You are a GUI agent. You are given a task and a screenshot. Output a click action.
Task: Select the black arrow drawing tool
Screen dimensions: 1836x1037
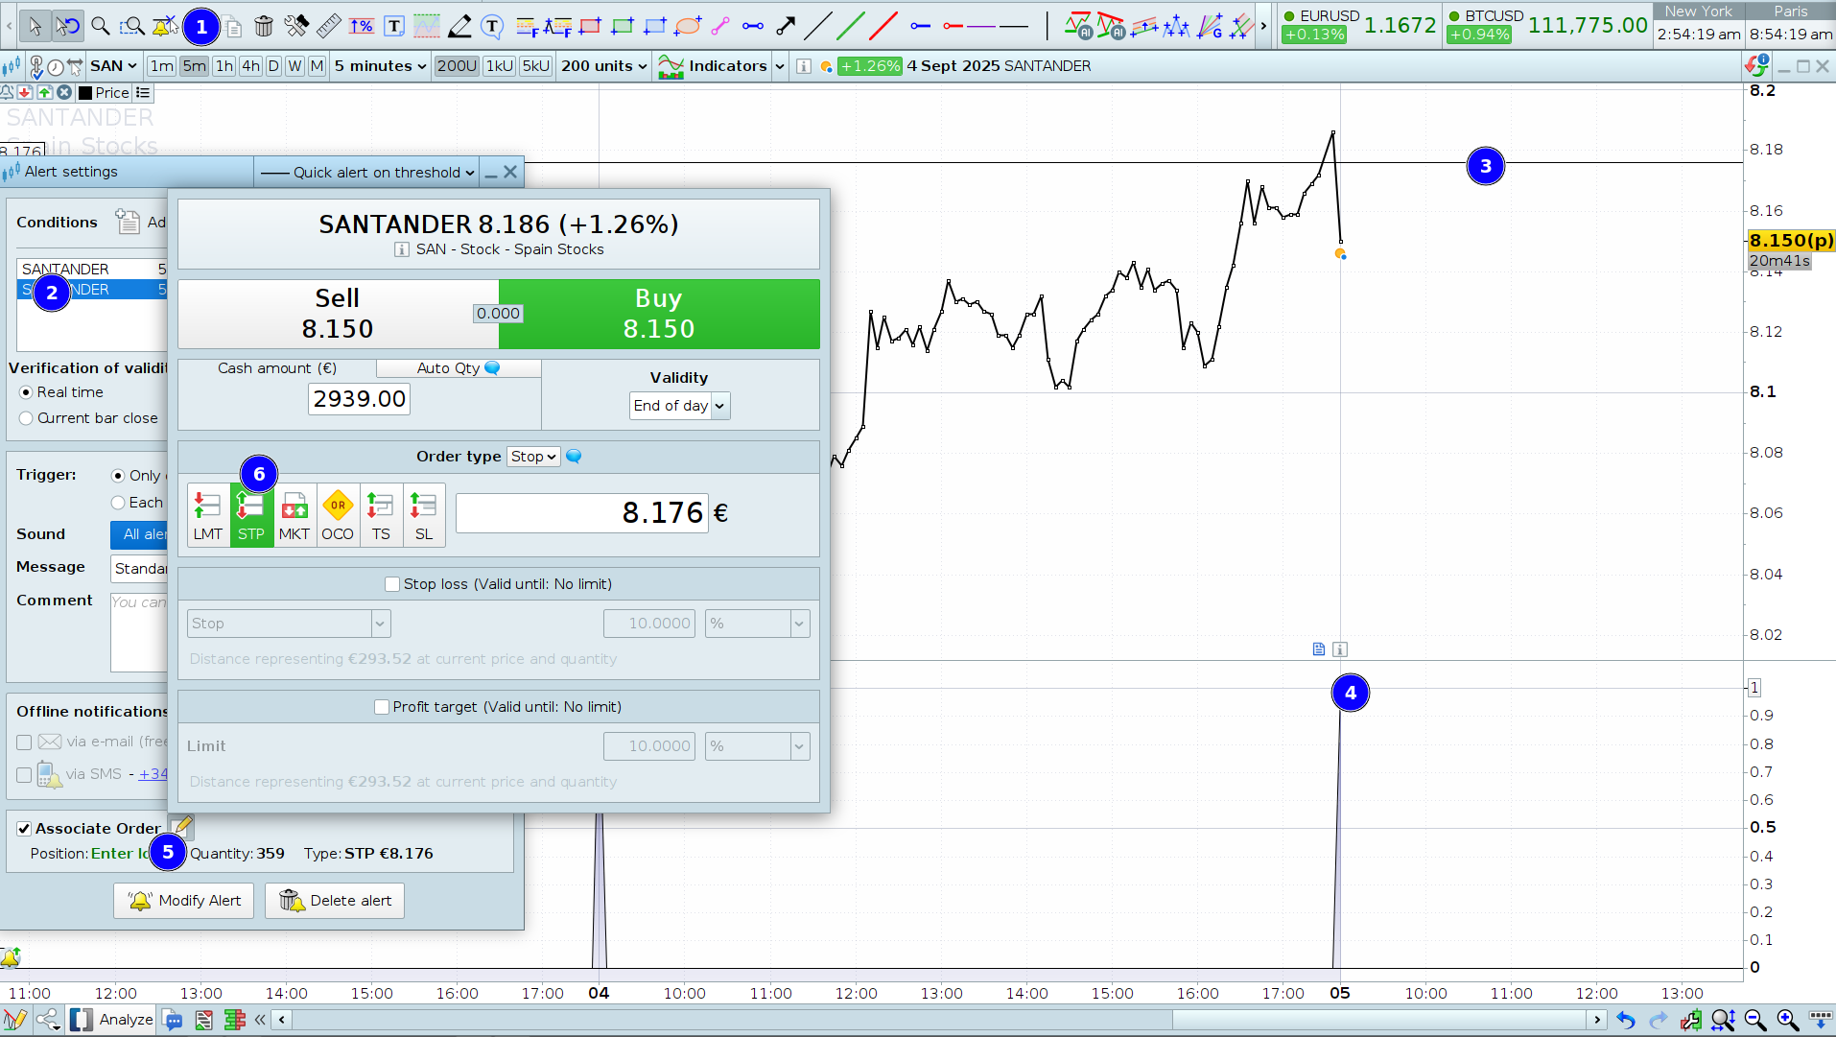pos(786,26)
